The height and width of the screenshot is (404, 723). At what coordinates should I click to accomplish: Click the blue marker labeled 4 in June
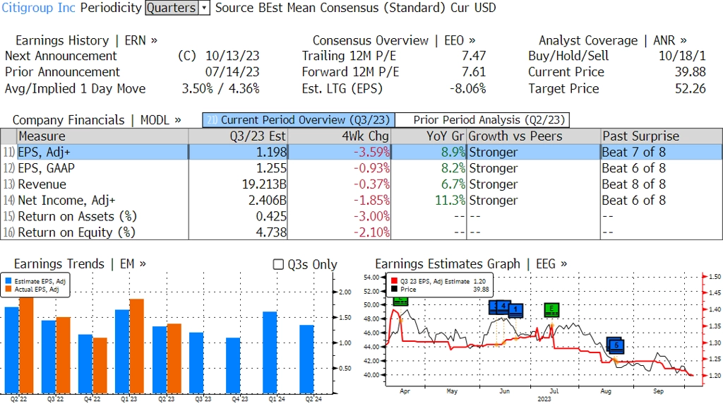503,307
